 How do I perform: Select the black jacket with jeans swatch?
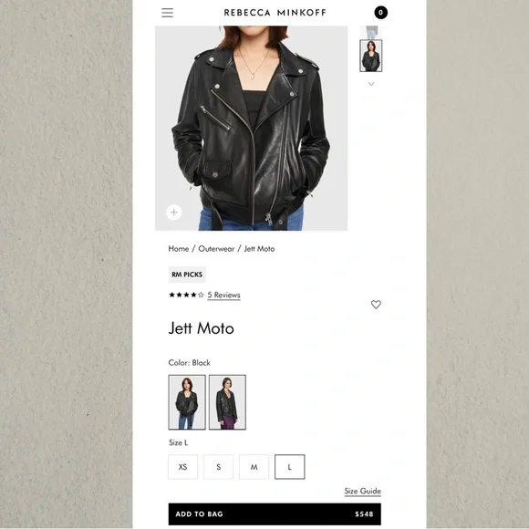coord(187,402)
